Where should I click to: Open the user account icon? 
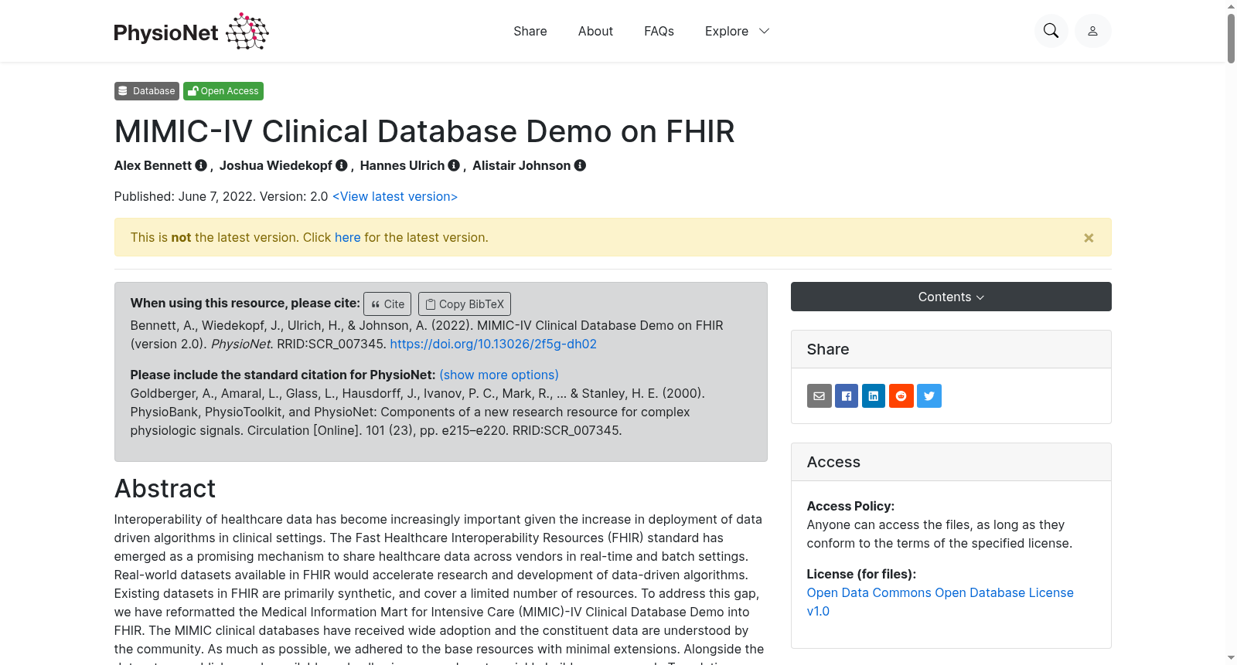1092,31
